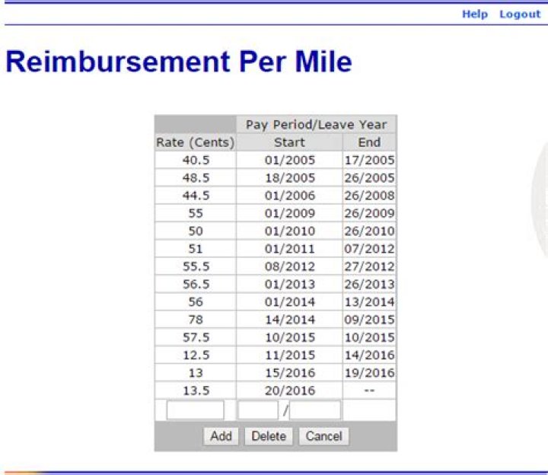This screenshot has width=548, height=475.
Task: Select the 14/2016 end period cell
Action: (x=369, y=355)
